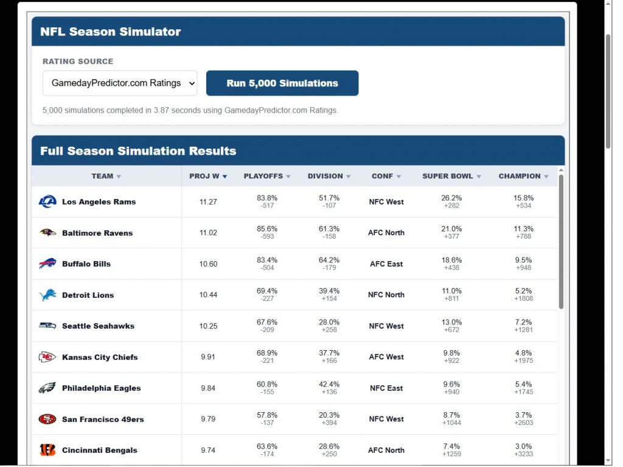Click the page scrollbar down arrow

(608, 461)
